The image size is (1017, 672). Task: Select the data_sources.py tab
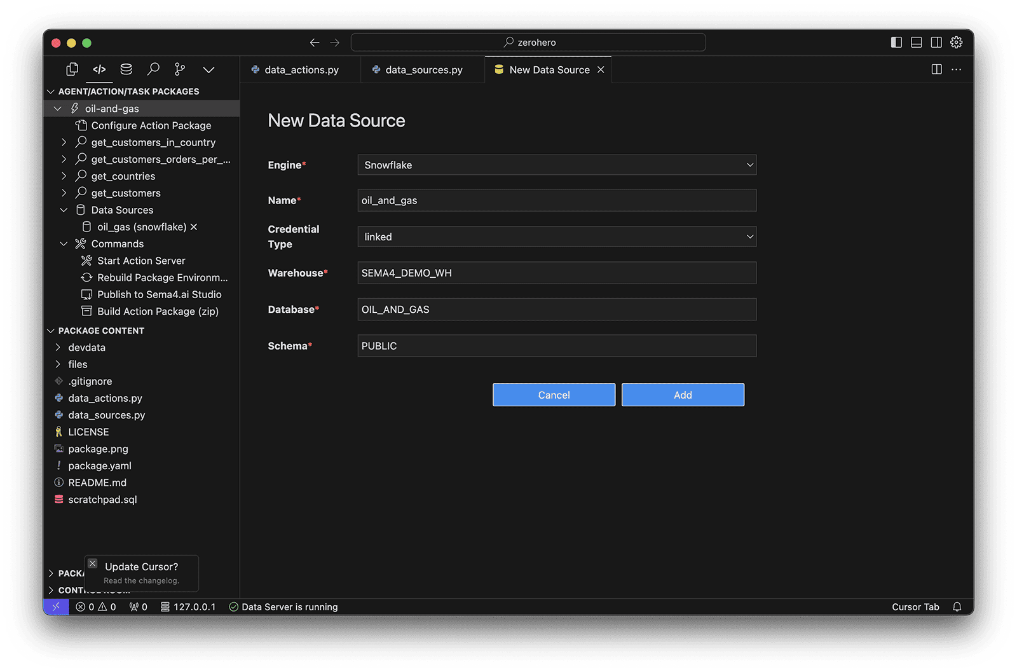[x=423, y=69]
